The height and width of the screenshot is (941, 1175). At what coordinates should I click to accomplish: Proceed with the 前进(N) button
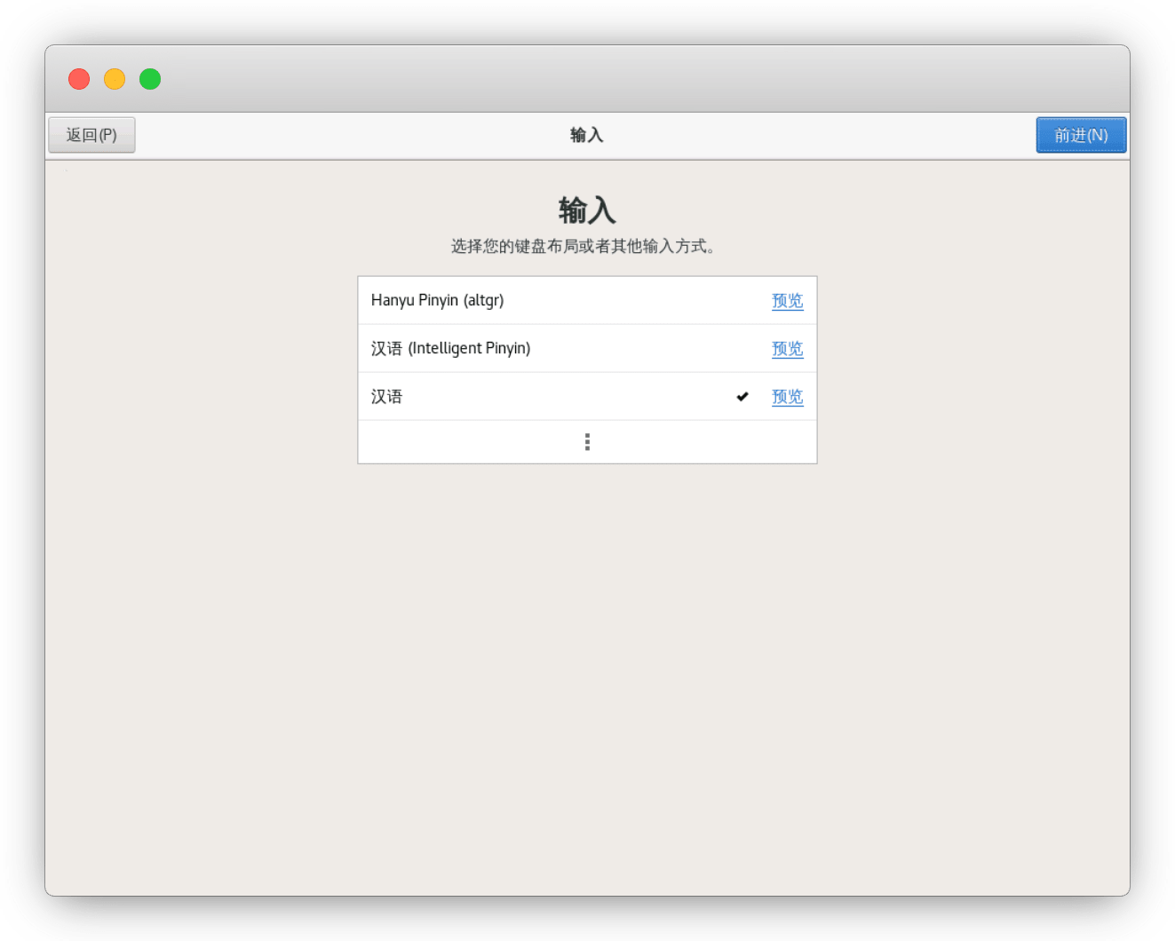point(1081,135)
